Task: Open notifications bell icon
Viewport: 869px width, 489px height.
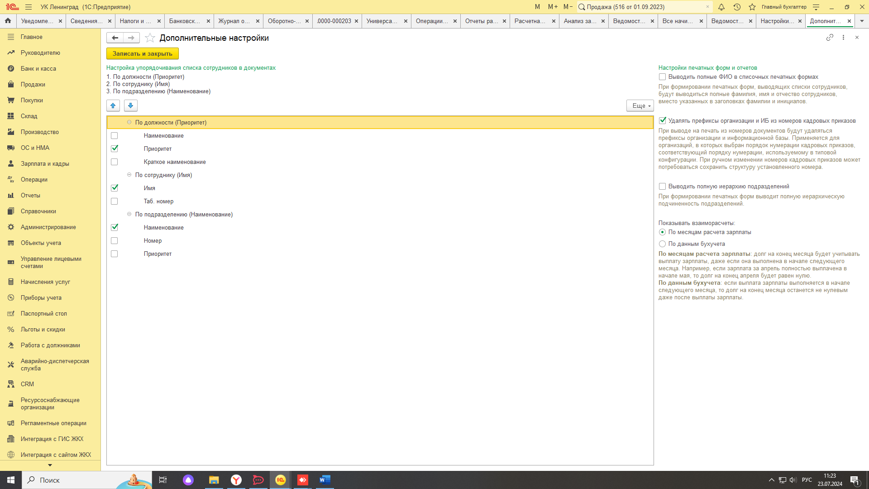Action: click(721, 7)
